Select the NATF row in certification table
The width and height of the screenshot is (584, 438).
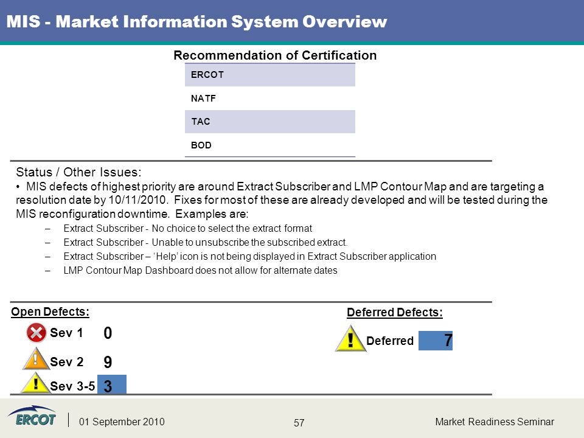tap(270, 99)
